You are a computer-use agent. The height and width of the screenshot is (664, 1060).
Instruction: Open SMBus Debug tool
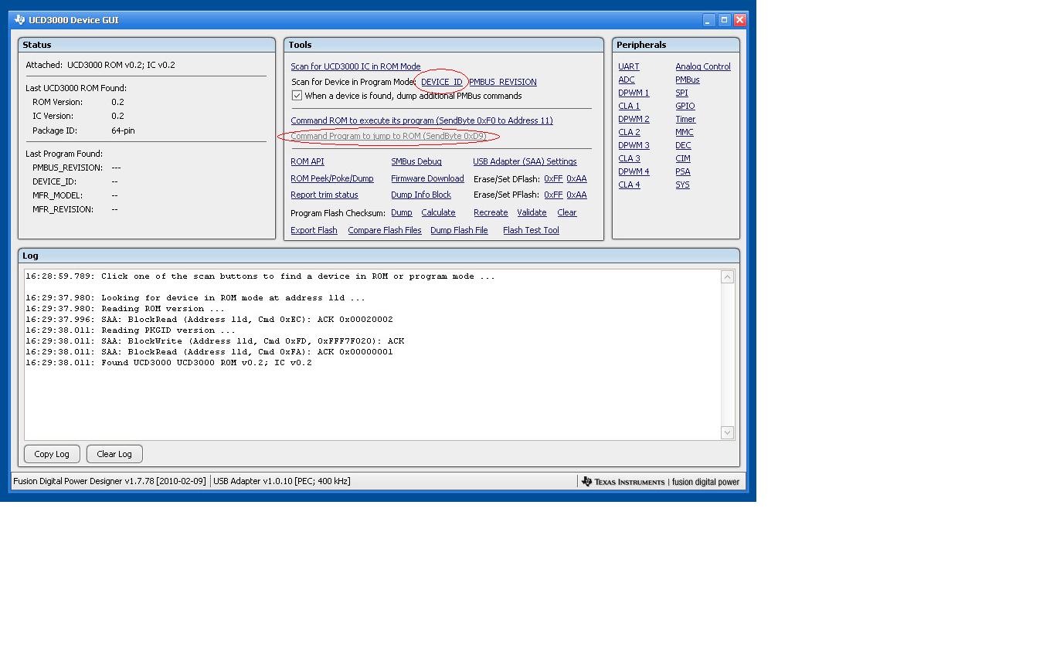(416, 161)
